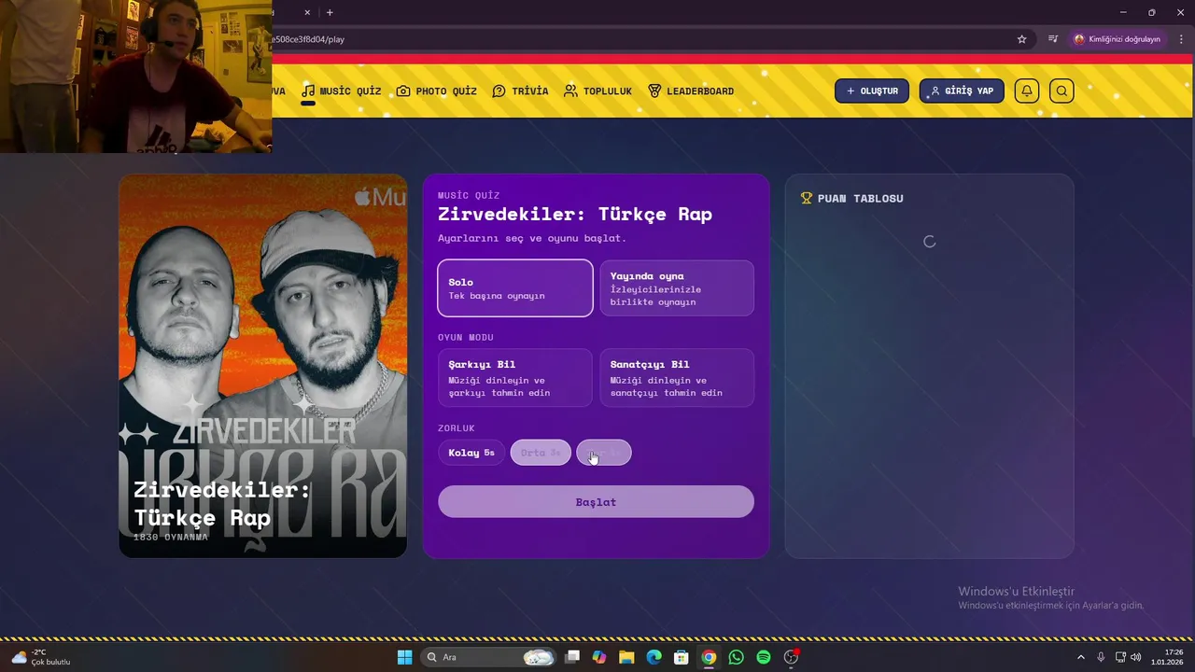
Task: Open the Photo Quiz nav tab
Action: pyautogui.click(x=436, y=91)
